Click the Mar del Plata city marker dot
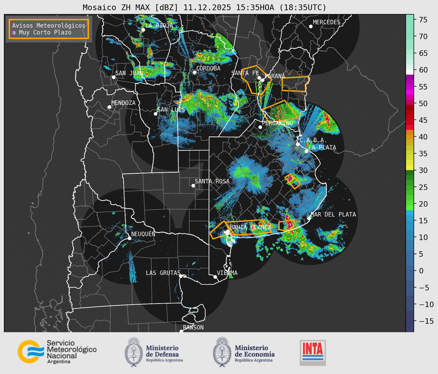This screenshot has width=438, height=374. point(309,218)
